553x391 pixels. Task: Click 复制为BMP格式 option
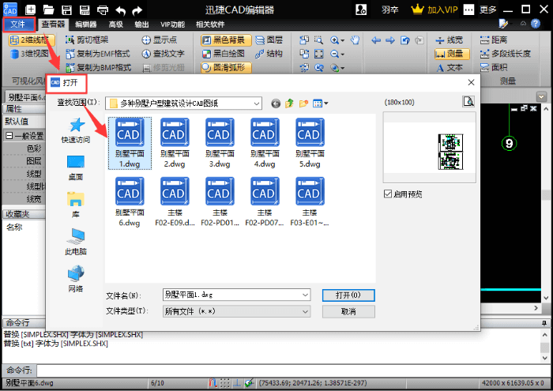(99, 67)
